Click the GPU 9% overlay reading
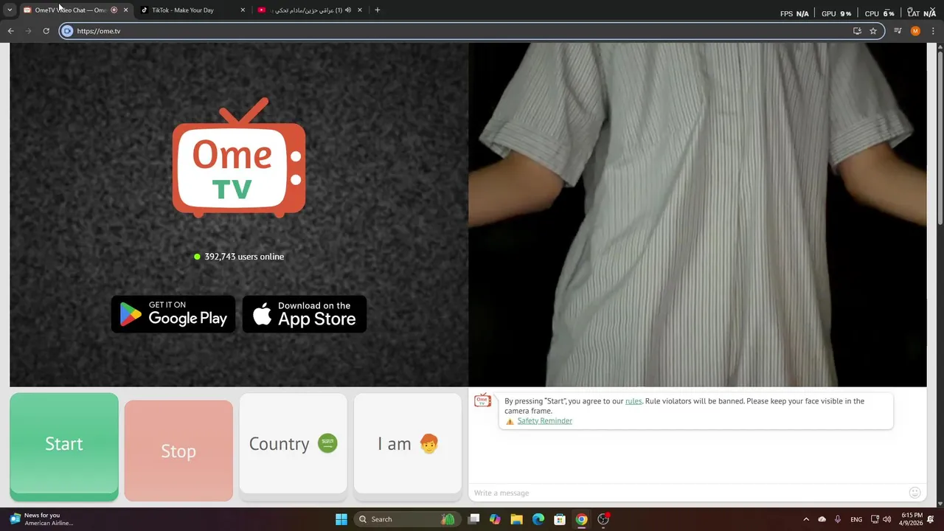Image resolution: width=944 pixels, height=531 pixels. pos(836,13)
